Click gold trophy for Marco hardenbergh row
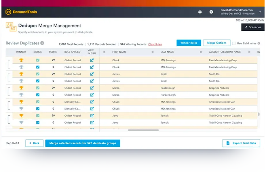The height and width of the screenshot is (172, 266). tap(21, 88)
